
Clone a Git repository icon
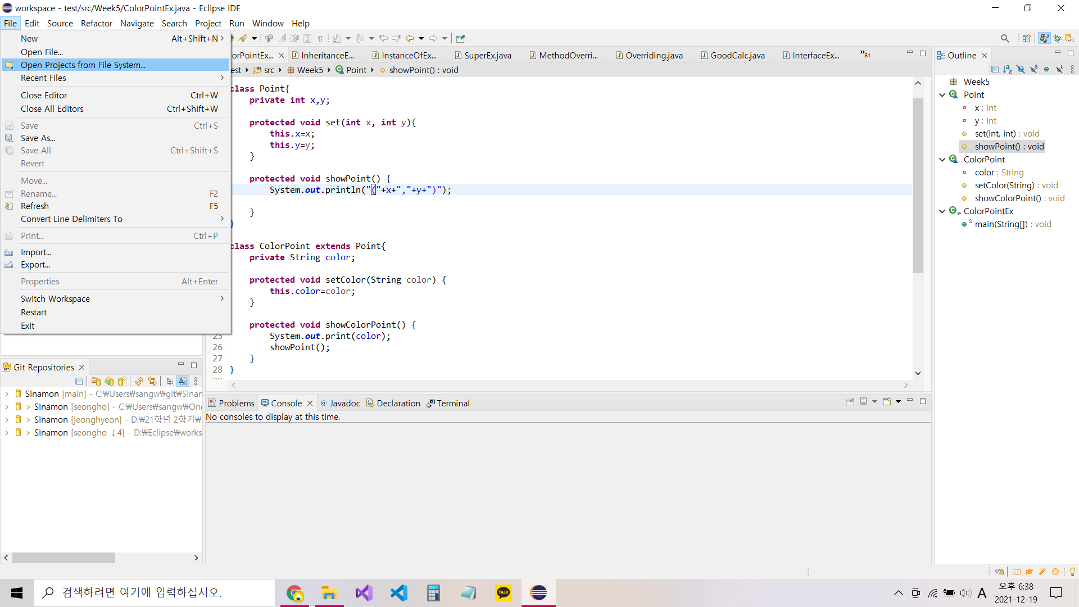[109, 381]
